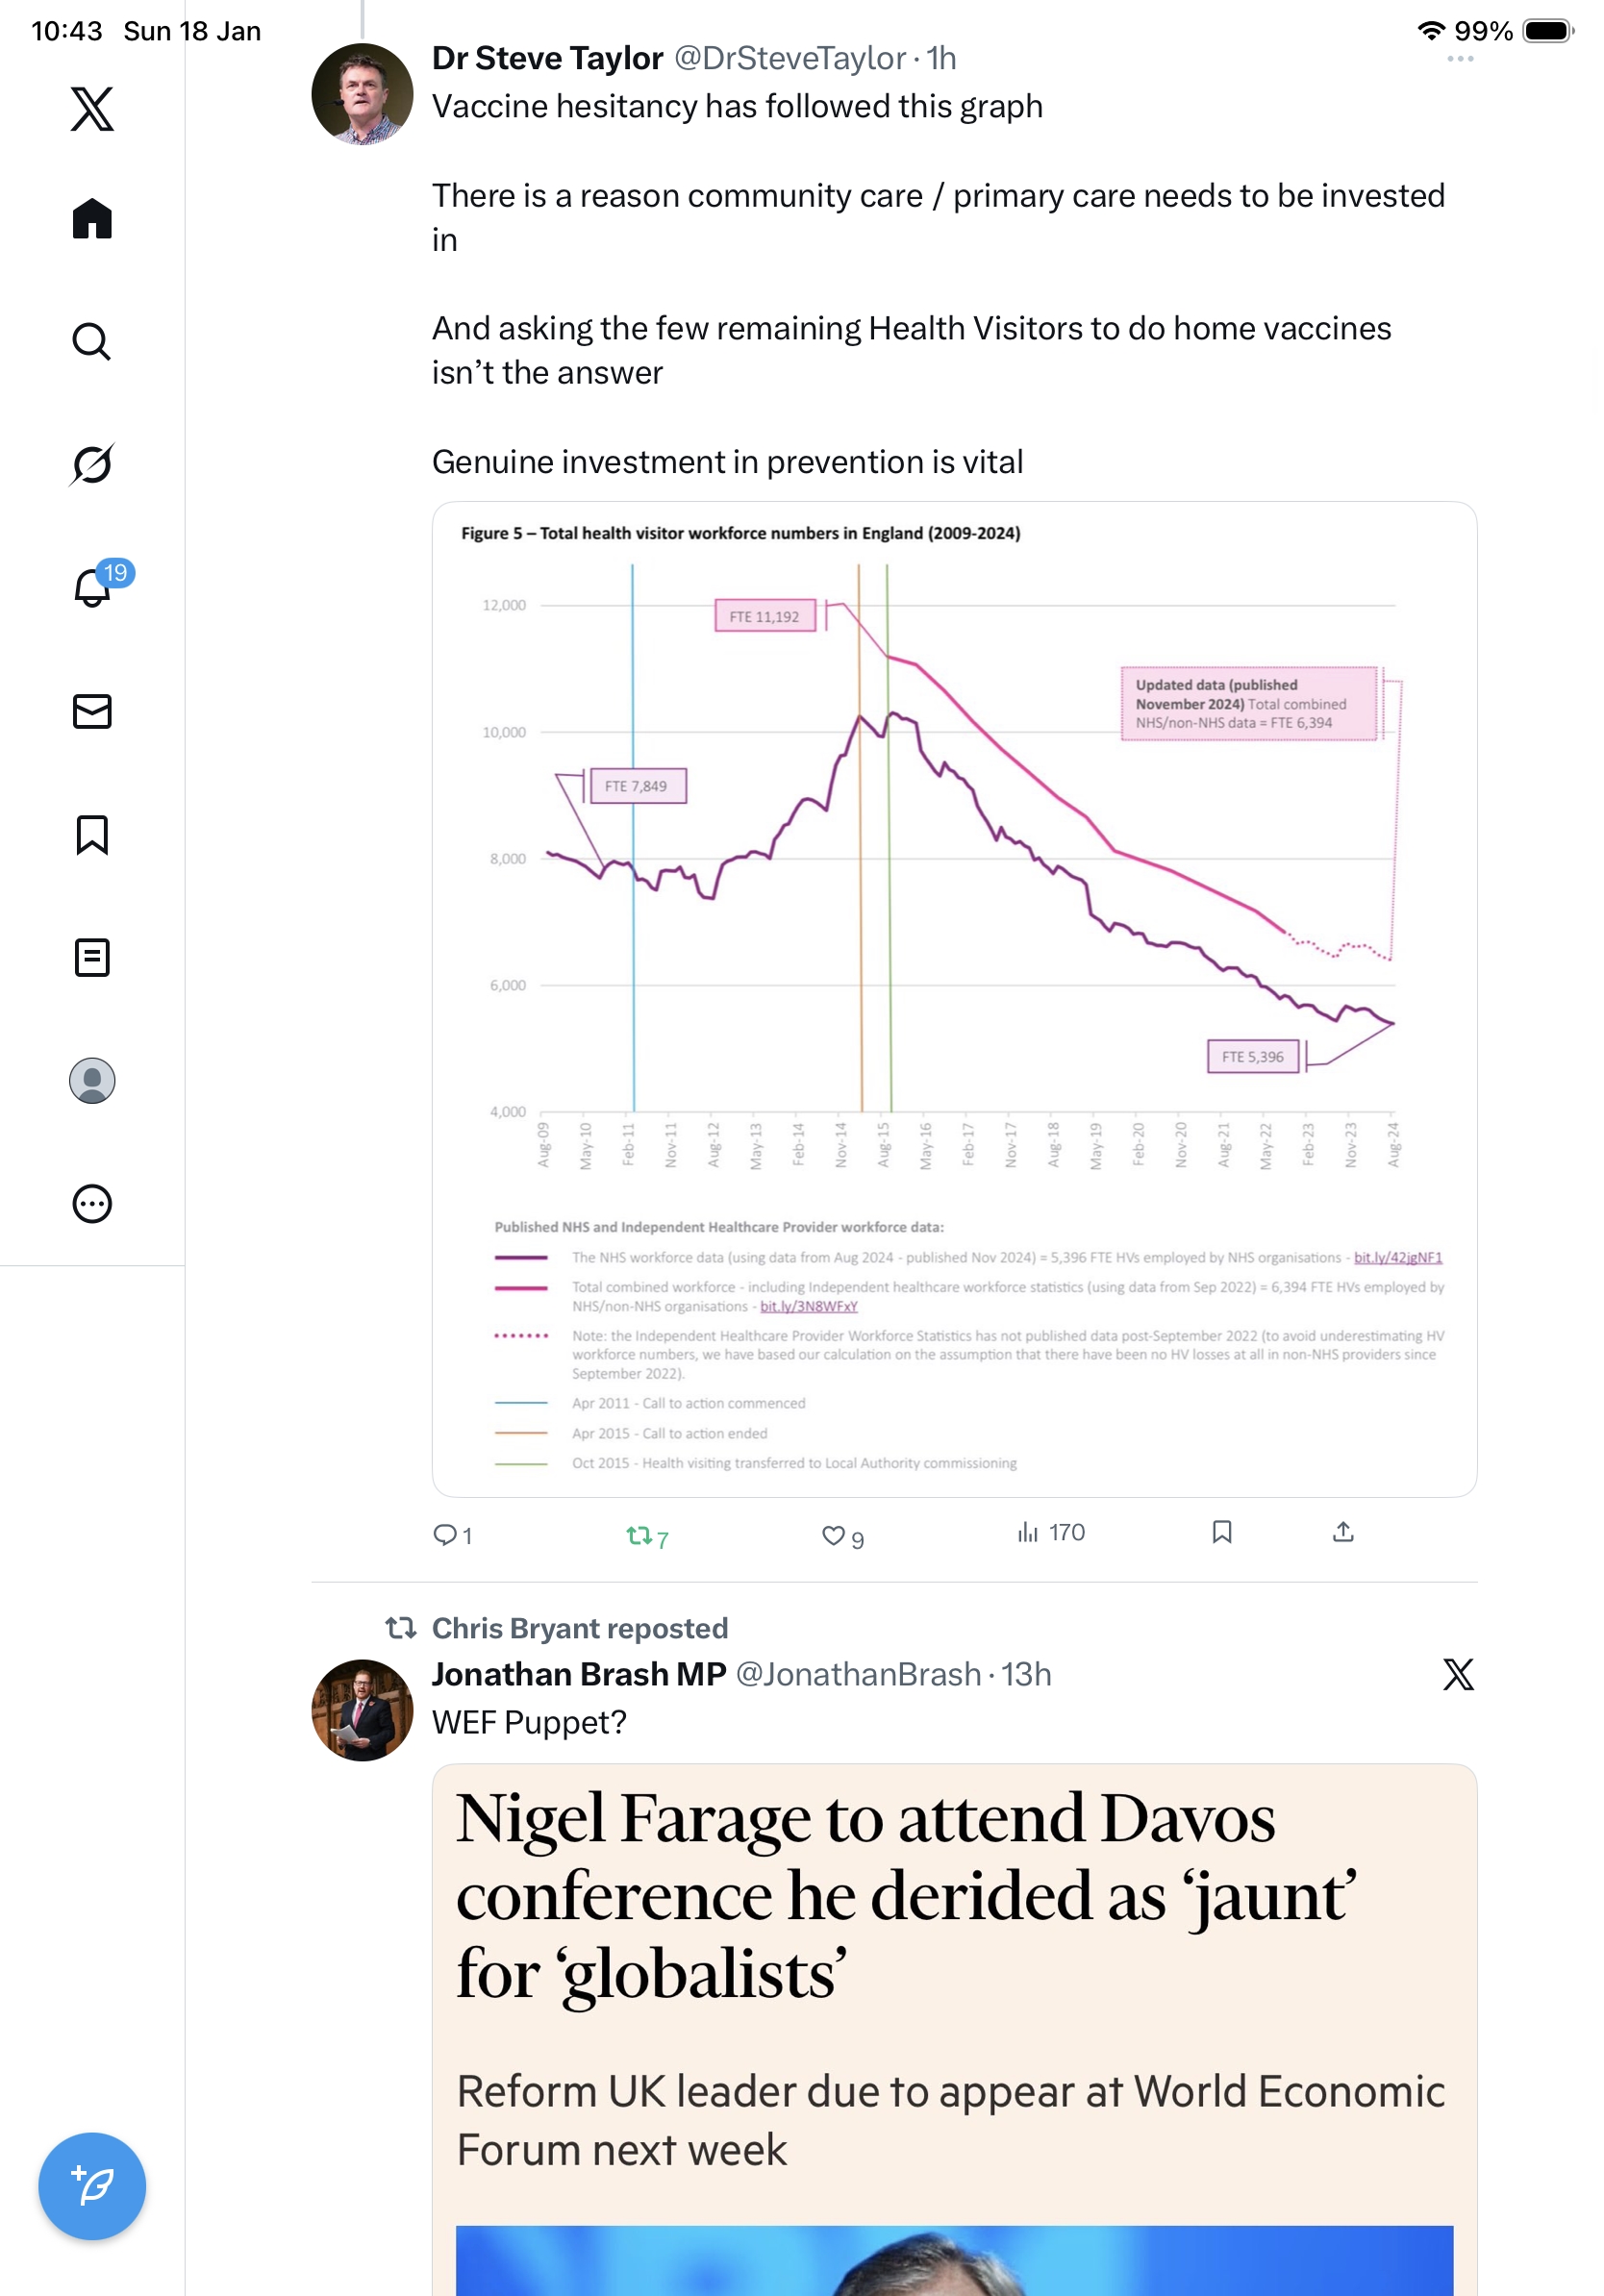Image resolution: width=1604 pixels, height=2296 pixels.
Task: Bookmark Dr Steve Taylor's post
Action: pyautogui.click(x=1221, y=1532)
